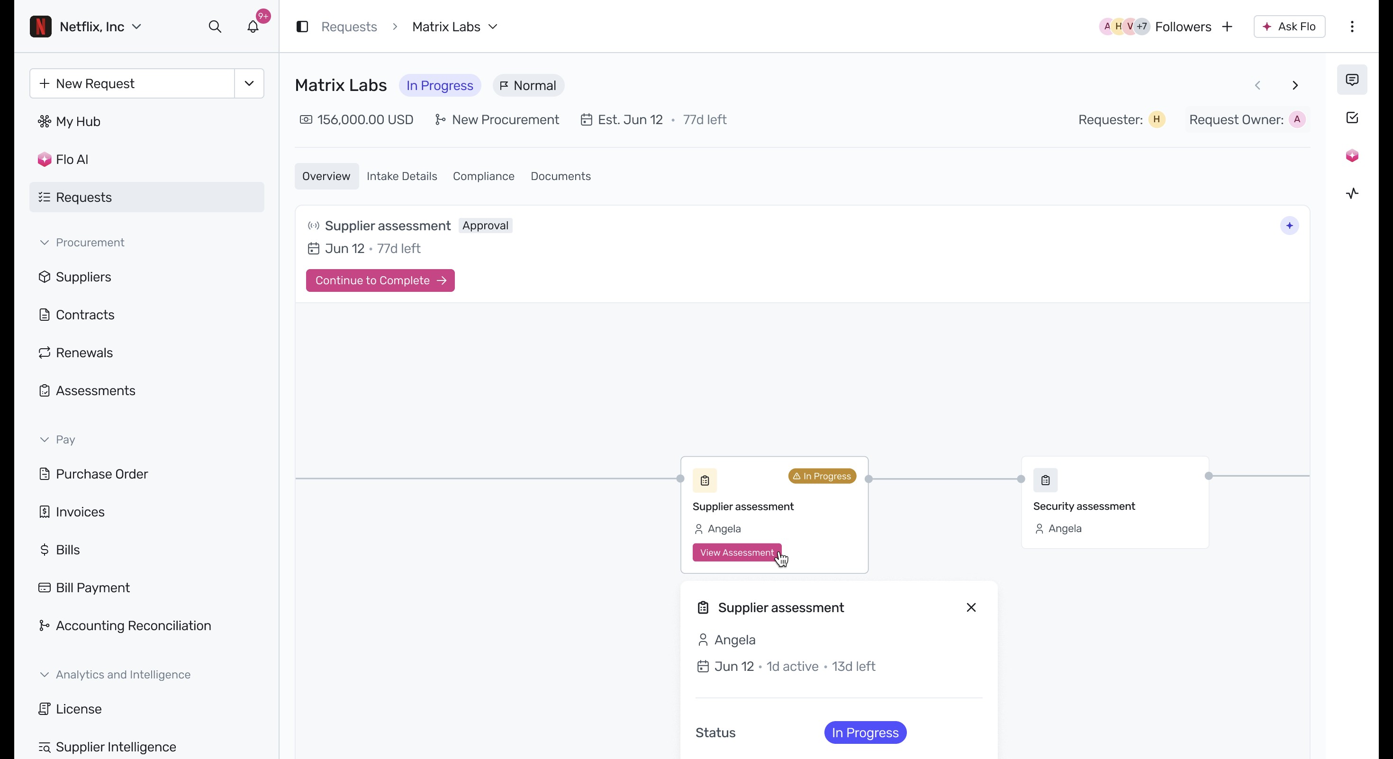Open the Matrix Labs breadcrumb dropdown
Image resolution: width=1393 pixels, height=759 pixels.
(455, 27)
